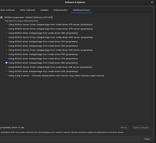Viewport: 156px width, 143px height.
Task: Click the NVIDIA Corporation GM204 device title
Action: [x=29, y=17]
